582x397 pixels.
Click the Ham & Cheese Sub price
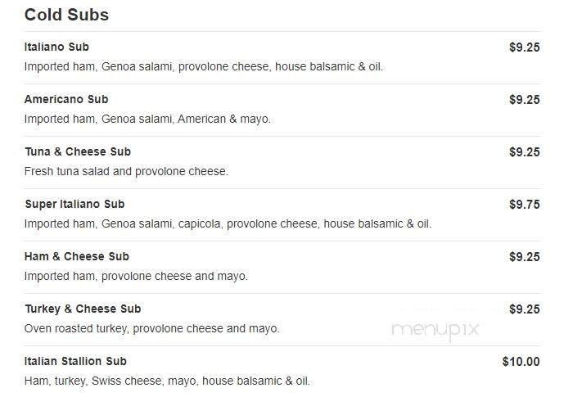[x=524, y=257]
